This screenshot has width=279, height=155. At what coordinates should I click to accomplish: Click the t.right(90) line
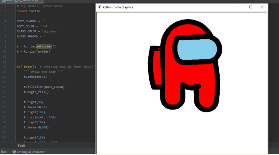33,102
